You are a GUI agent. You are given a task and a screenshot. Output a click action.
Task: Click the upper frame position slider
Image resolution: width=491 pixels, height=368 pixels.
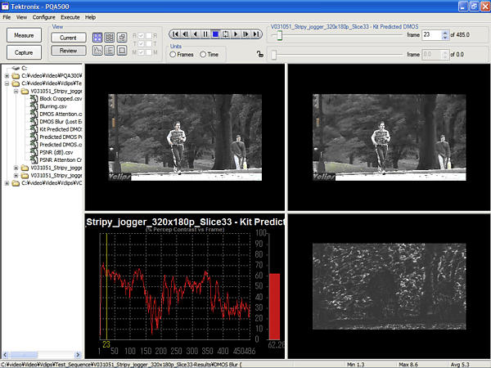tap(280, 36)
